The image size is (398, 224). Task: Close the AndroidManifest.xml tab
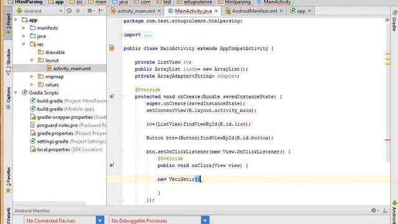tap(281, 11)
